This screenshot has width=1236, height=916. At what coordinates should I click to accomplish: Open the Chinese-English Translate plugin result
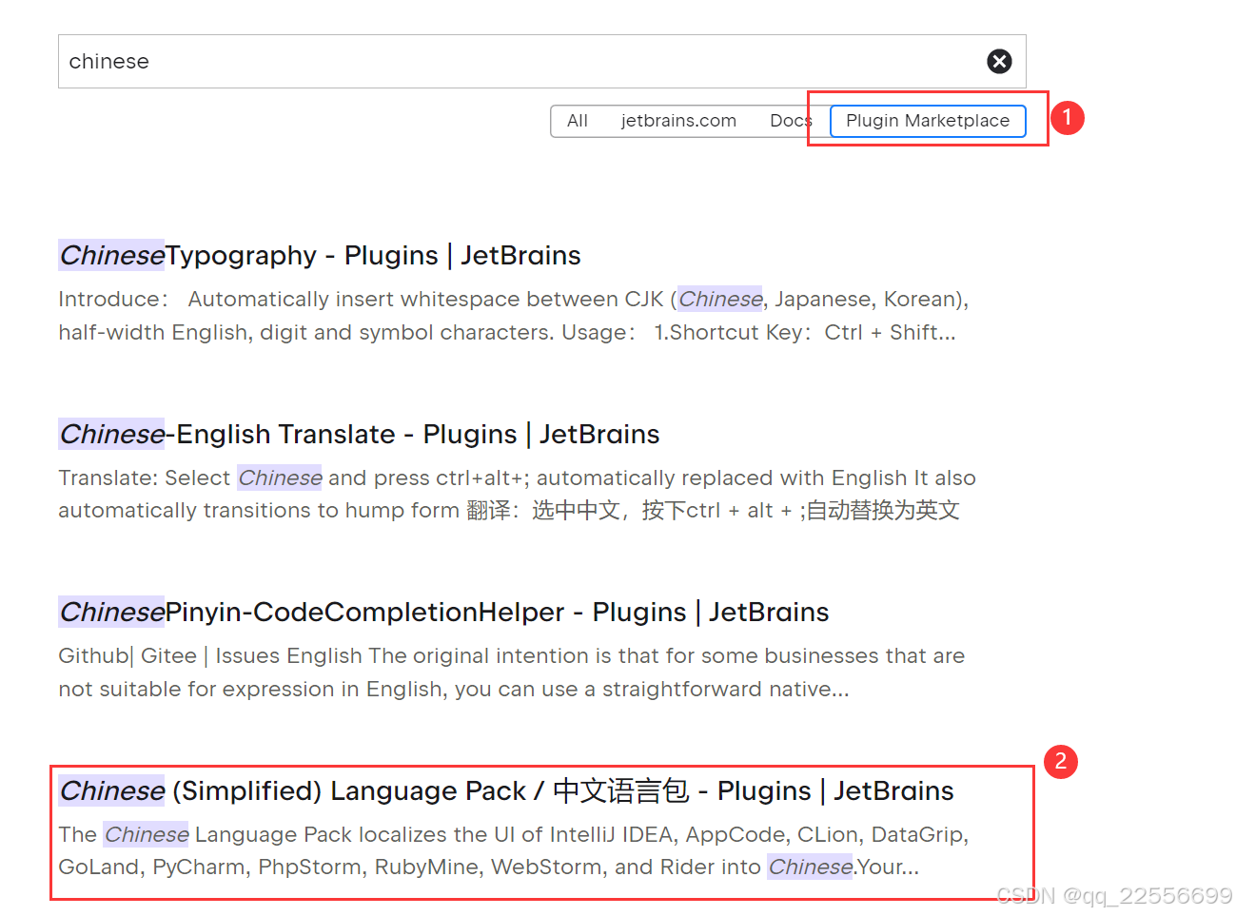click(x=359, y=434)
